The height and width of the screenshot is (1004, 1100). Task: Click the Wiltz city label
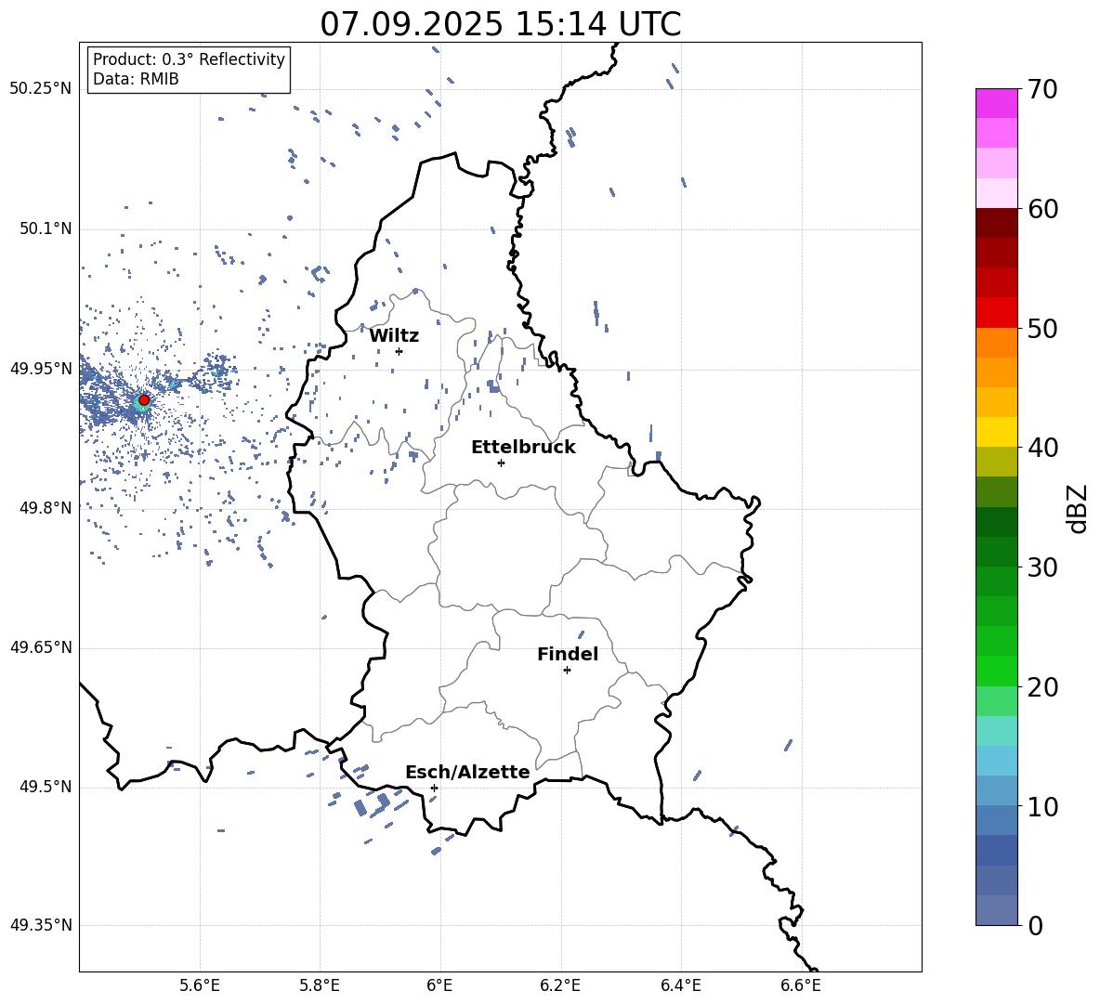pos(394,336)
